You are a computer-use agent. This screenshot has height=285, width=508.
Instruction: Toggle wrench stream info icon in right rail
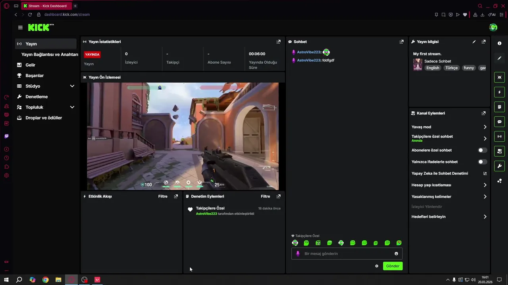[x=499, y=166]
